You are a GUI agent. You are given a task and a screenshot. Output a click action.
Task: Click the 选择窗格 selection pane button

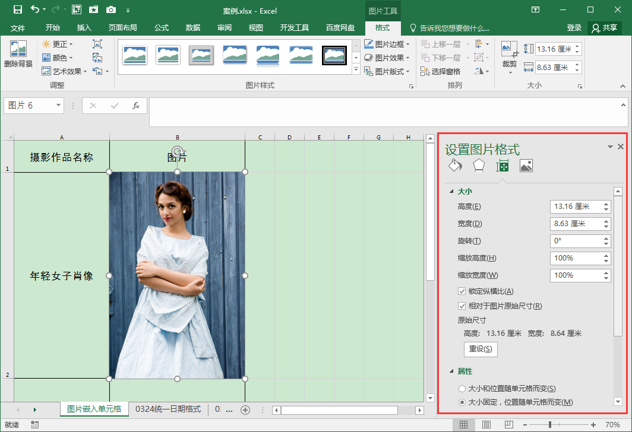coord(441,71)
